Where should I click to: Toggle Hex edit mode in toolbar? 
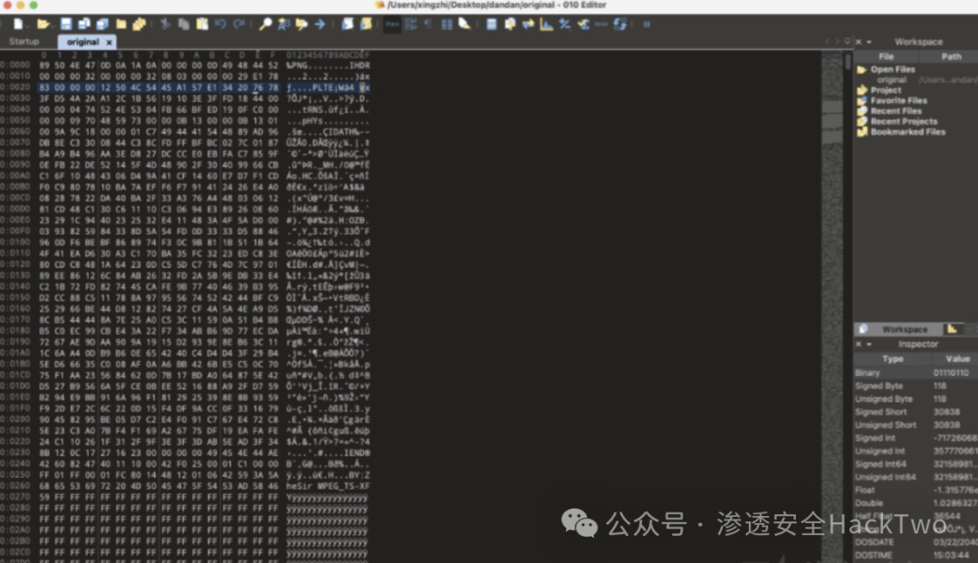tap(392, 24)
